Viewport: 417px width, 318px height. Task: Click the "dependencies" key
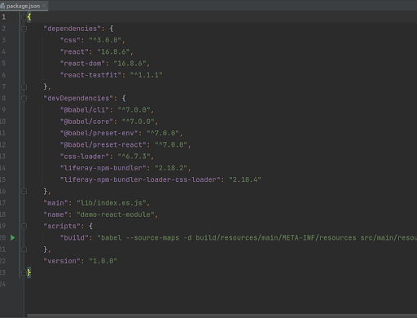[x=72, y=29]
